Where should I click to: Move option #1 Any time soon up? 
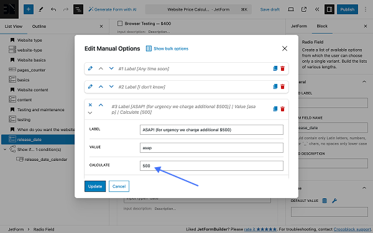(x=101, y=68)
